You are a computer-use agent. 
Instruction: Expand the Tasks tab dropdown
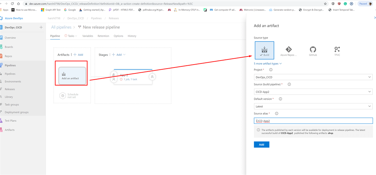(76, 36)
